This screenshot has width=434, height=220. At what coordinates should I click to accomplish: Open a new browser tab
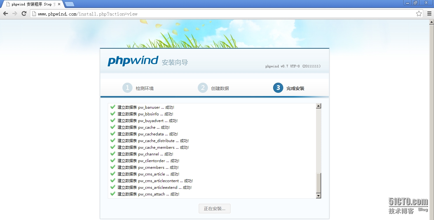click(x=70, y=4)
